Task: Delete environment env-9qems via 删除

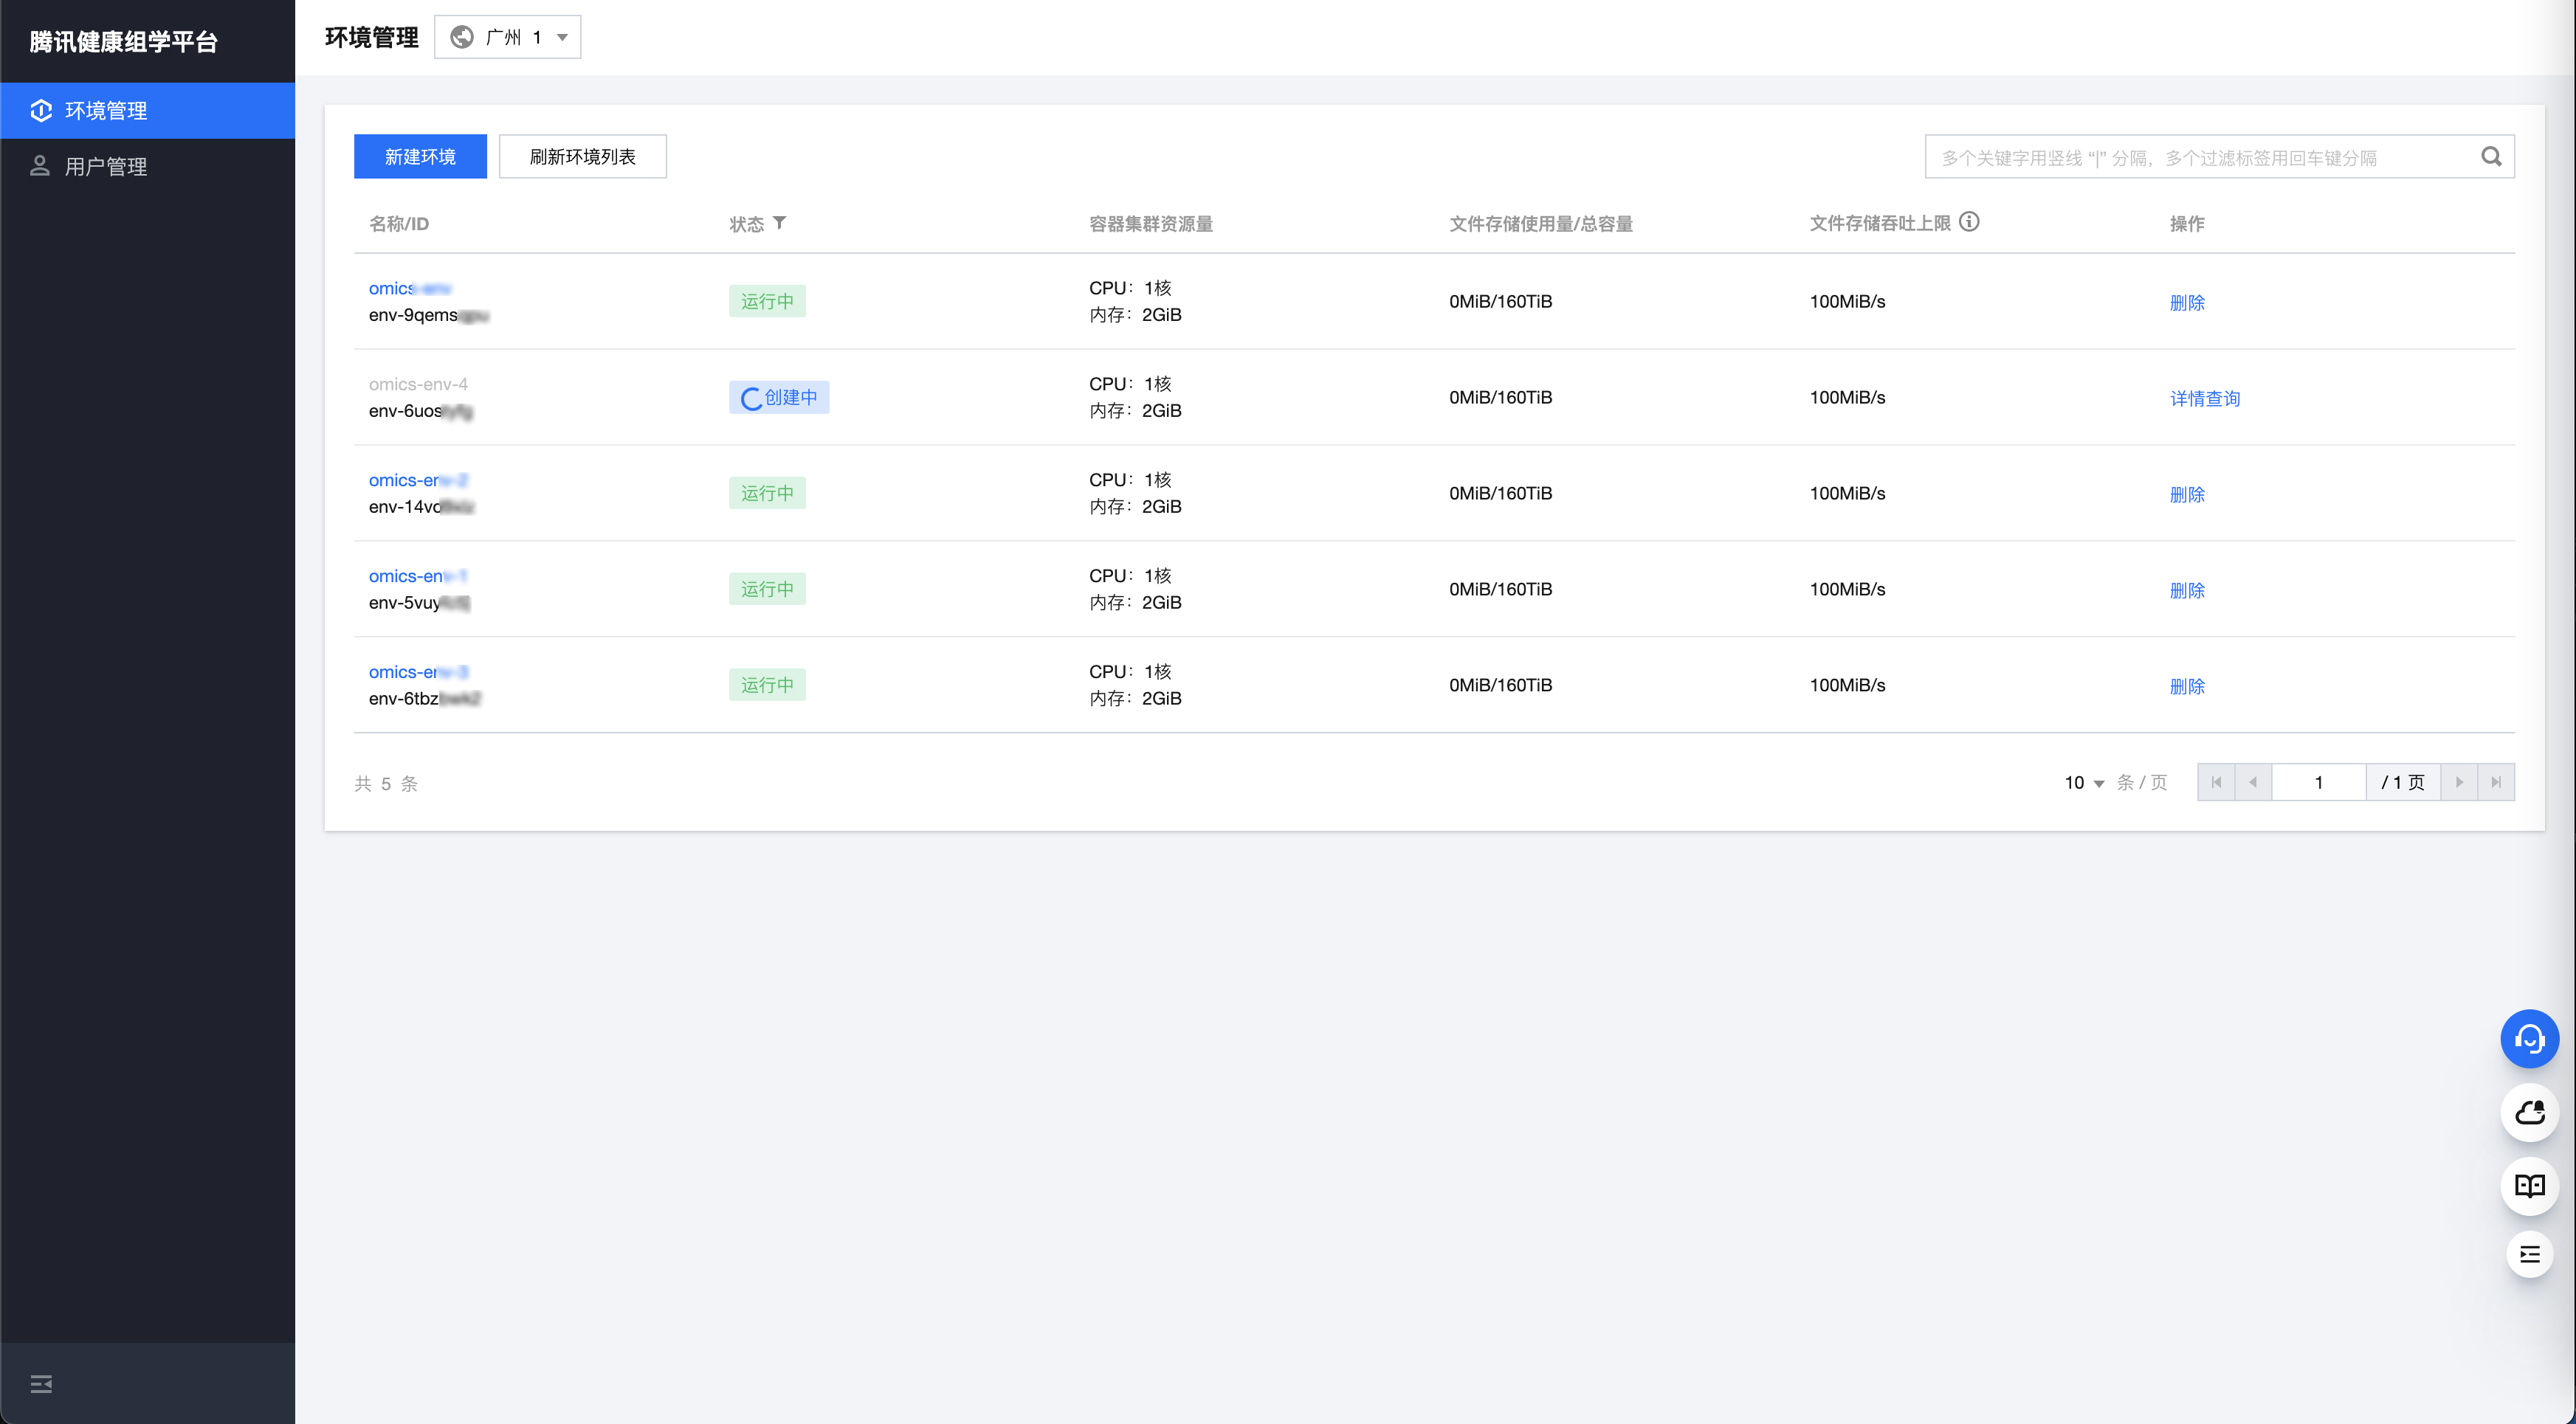Action: pyautogui.click(x=2186, y=303)
